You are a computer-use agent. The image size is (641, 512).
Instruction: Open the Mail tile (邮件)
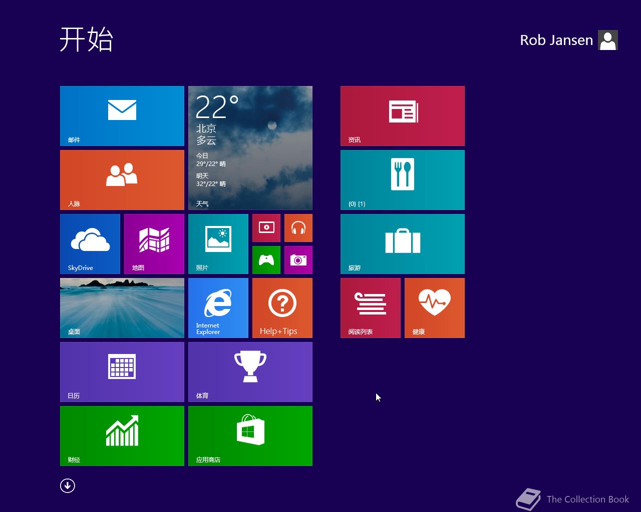pos(122,116)
